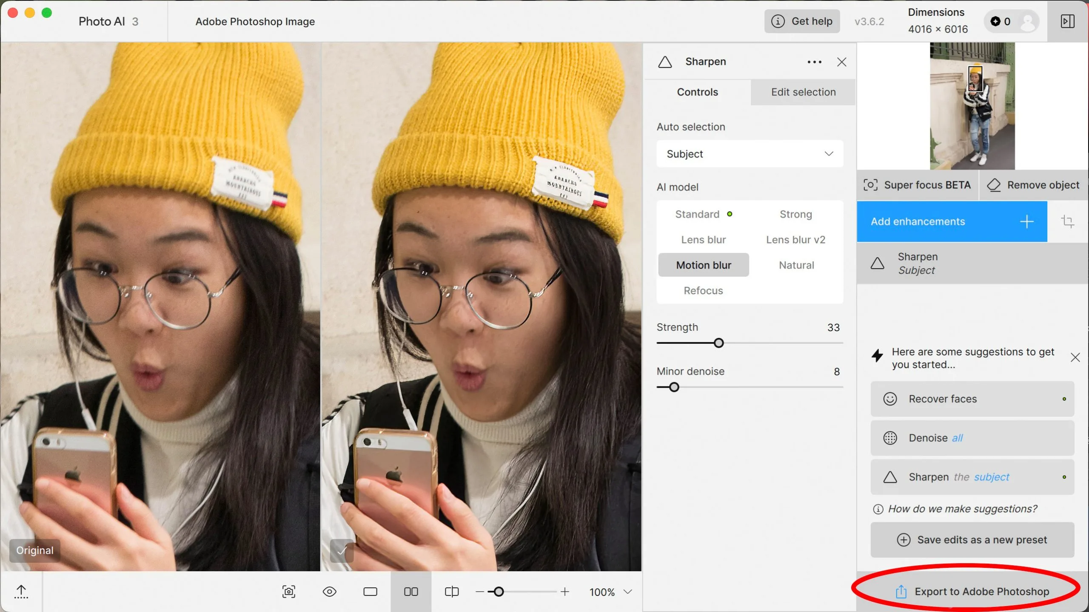
Task: Click the capture preview refresh icon
Action: pos(289,592)
